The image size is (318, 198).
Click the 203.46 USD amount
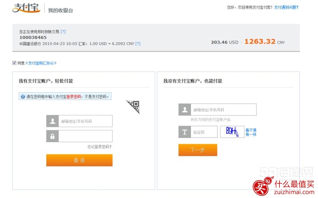tap(225, 42)
